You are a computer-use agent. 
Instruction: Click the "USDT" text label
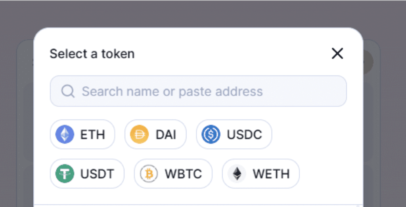[97, 174]
